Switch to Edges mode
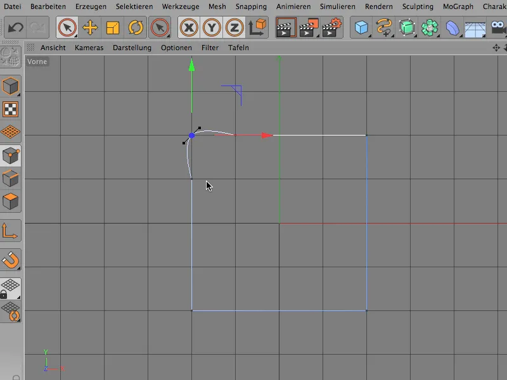Screen dimensions: 507x380 point(10,179)
